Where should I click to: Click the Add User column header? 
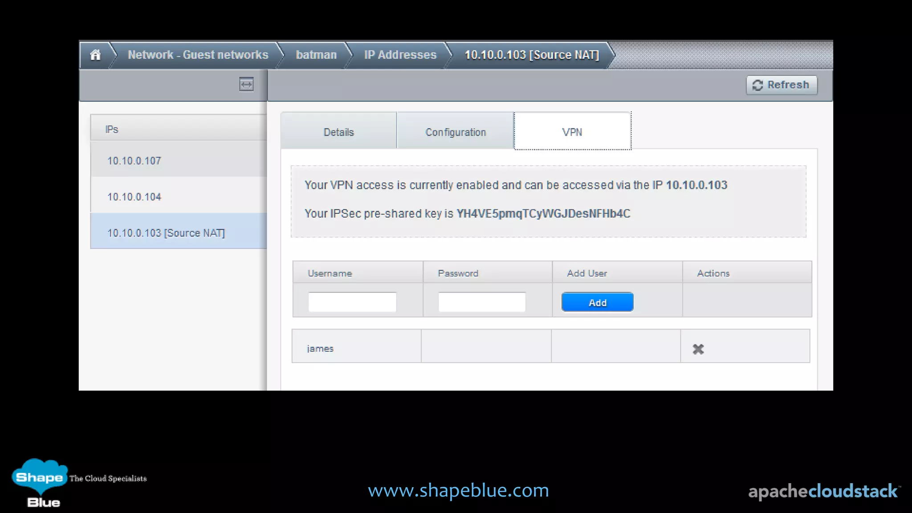(x=617, y=273)
